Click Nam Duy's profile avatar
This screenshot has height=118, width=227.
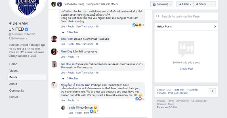[54, 52]
